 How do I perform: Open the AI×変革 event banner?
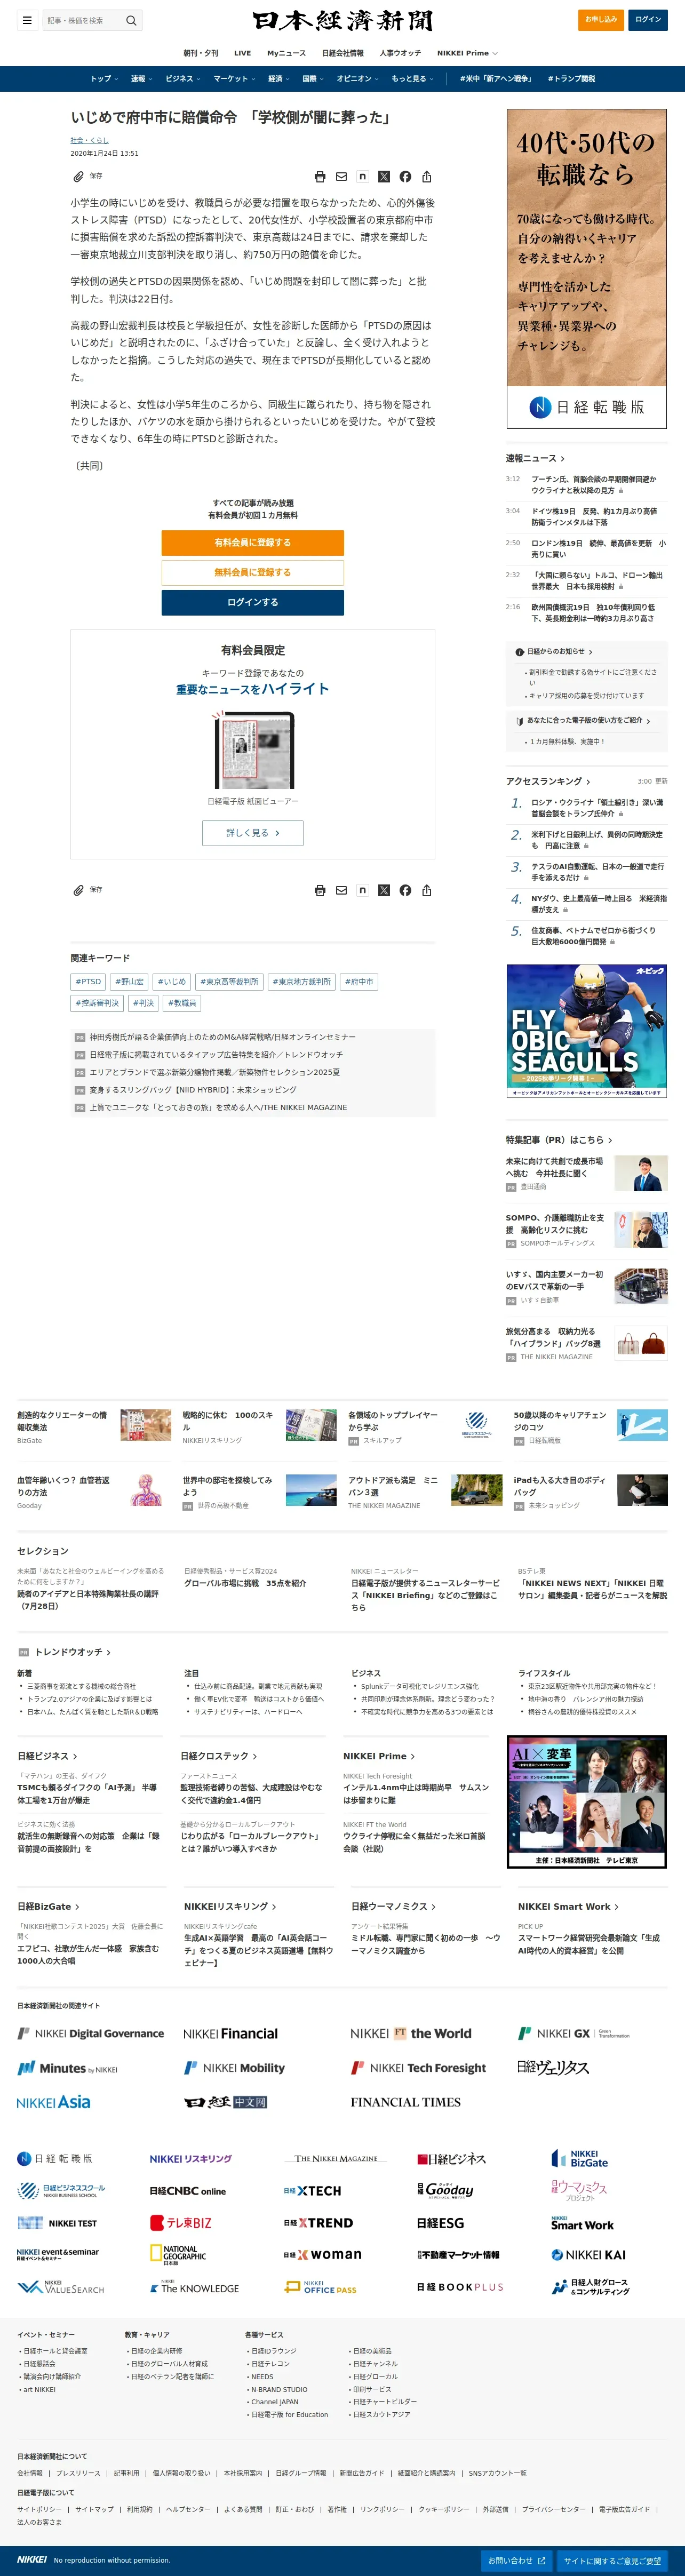586,1803
